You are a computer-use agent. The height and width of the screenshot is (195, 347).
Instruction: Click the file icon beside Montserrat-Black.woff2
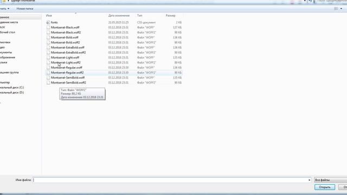click(x=48, y=32)
